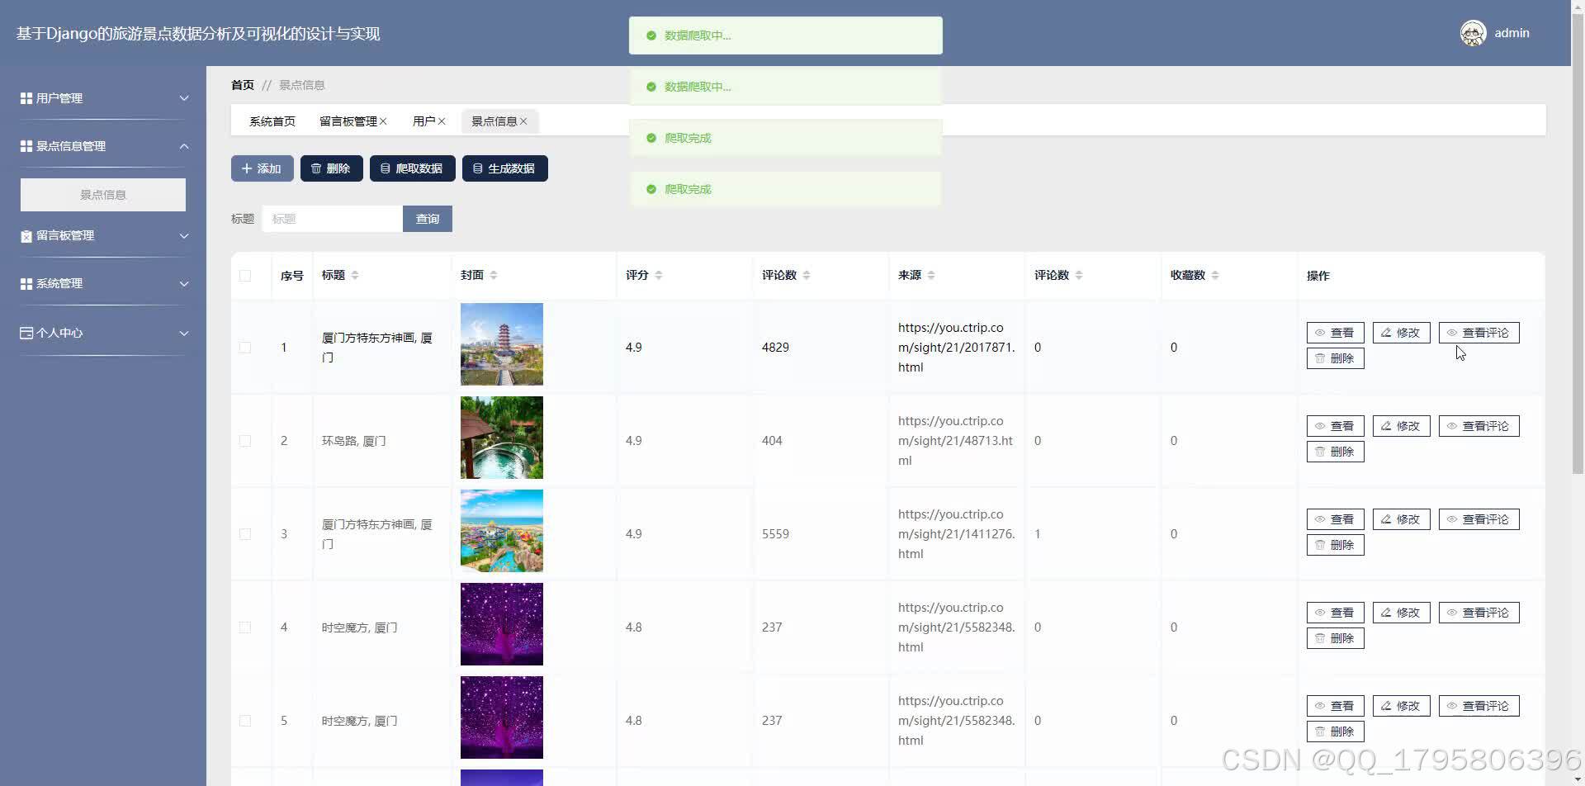Viewport: 1585px width, 786px height.
Task: Click 修改 button in row 1
Action: click(x=1402, y=333)
